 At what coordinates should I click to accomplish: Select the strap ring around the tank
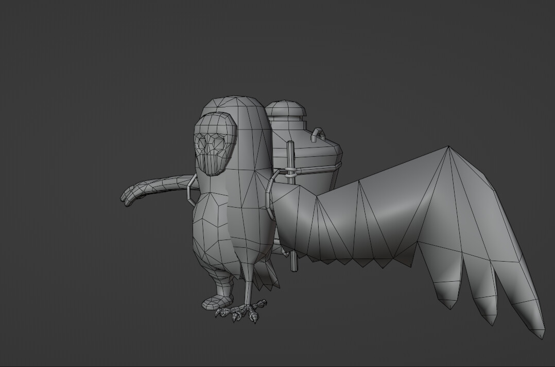click(x=291, y=170)
